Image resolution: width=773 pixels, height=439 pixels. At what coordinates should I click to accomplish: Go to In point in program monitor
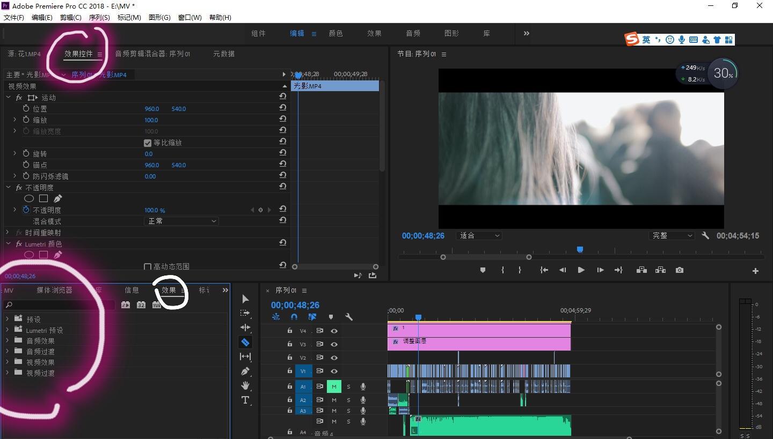(x=544, y=270)
